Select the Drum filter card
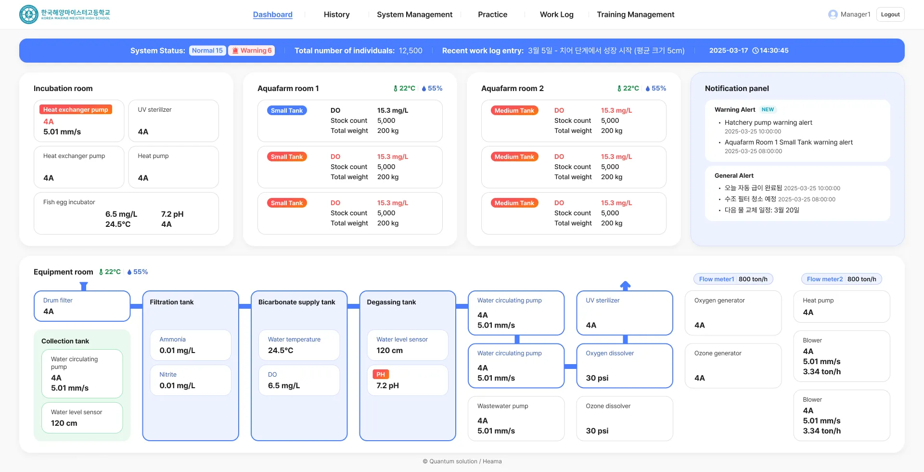Image resolution: width=924 pixels, height=472 pixels. tap(82, 306)
